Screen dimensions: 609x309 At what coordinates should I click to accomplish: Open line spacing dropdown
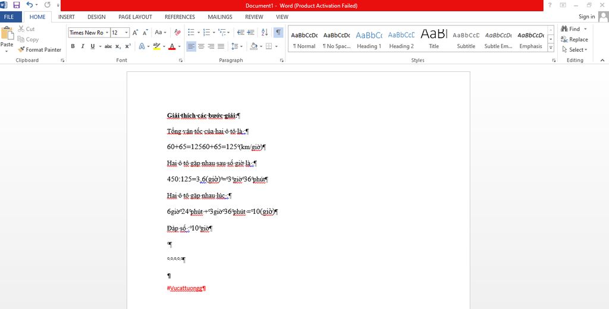237,46
